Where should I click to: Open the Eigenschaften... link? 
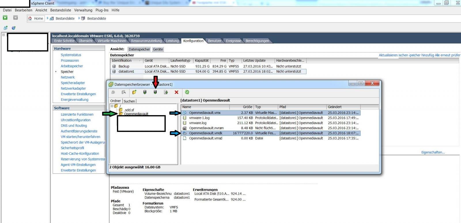tap(433, 152)
